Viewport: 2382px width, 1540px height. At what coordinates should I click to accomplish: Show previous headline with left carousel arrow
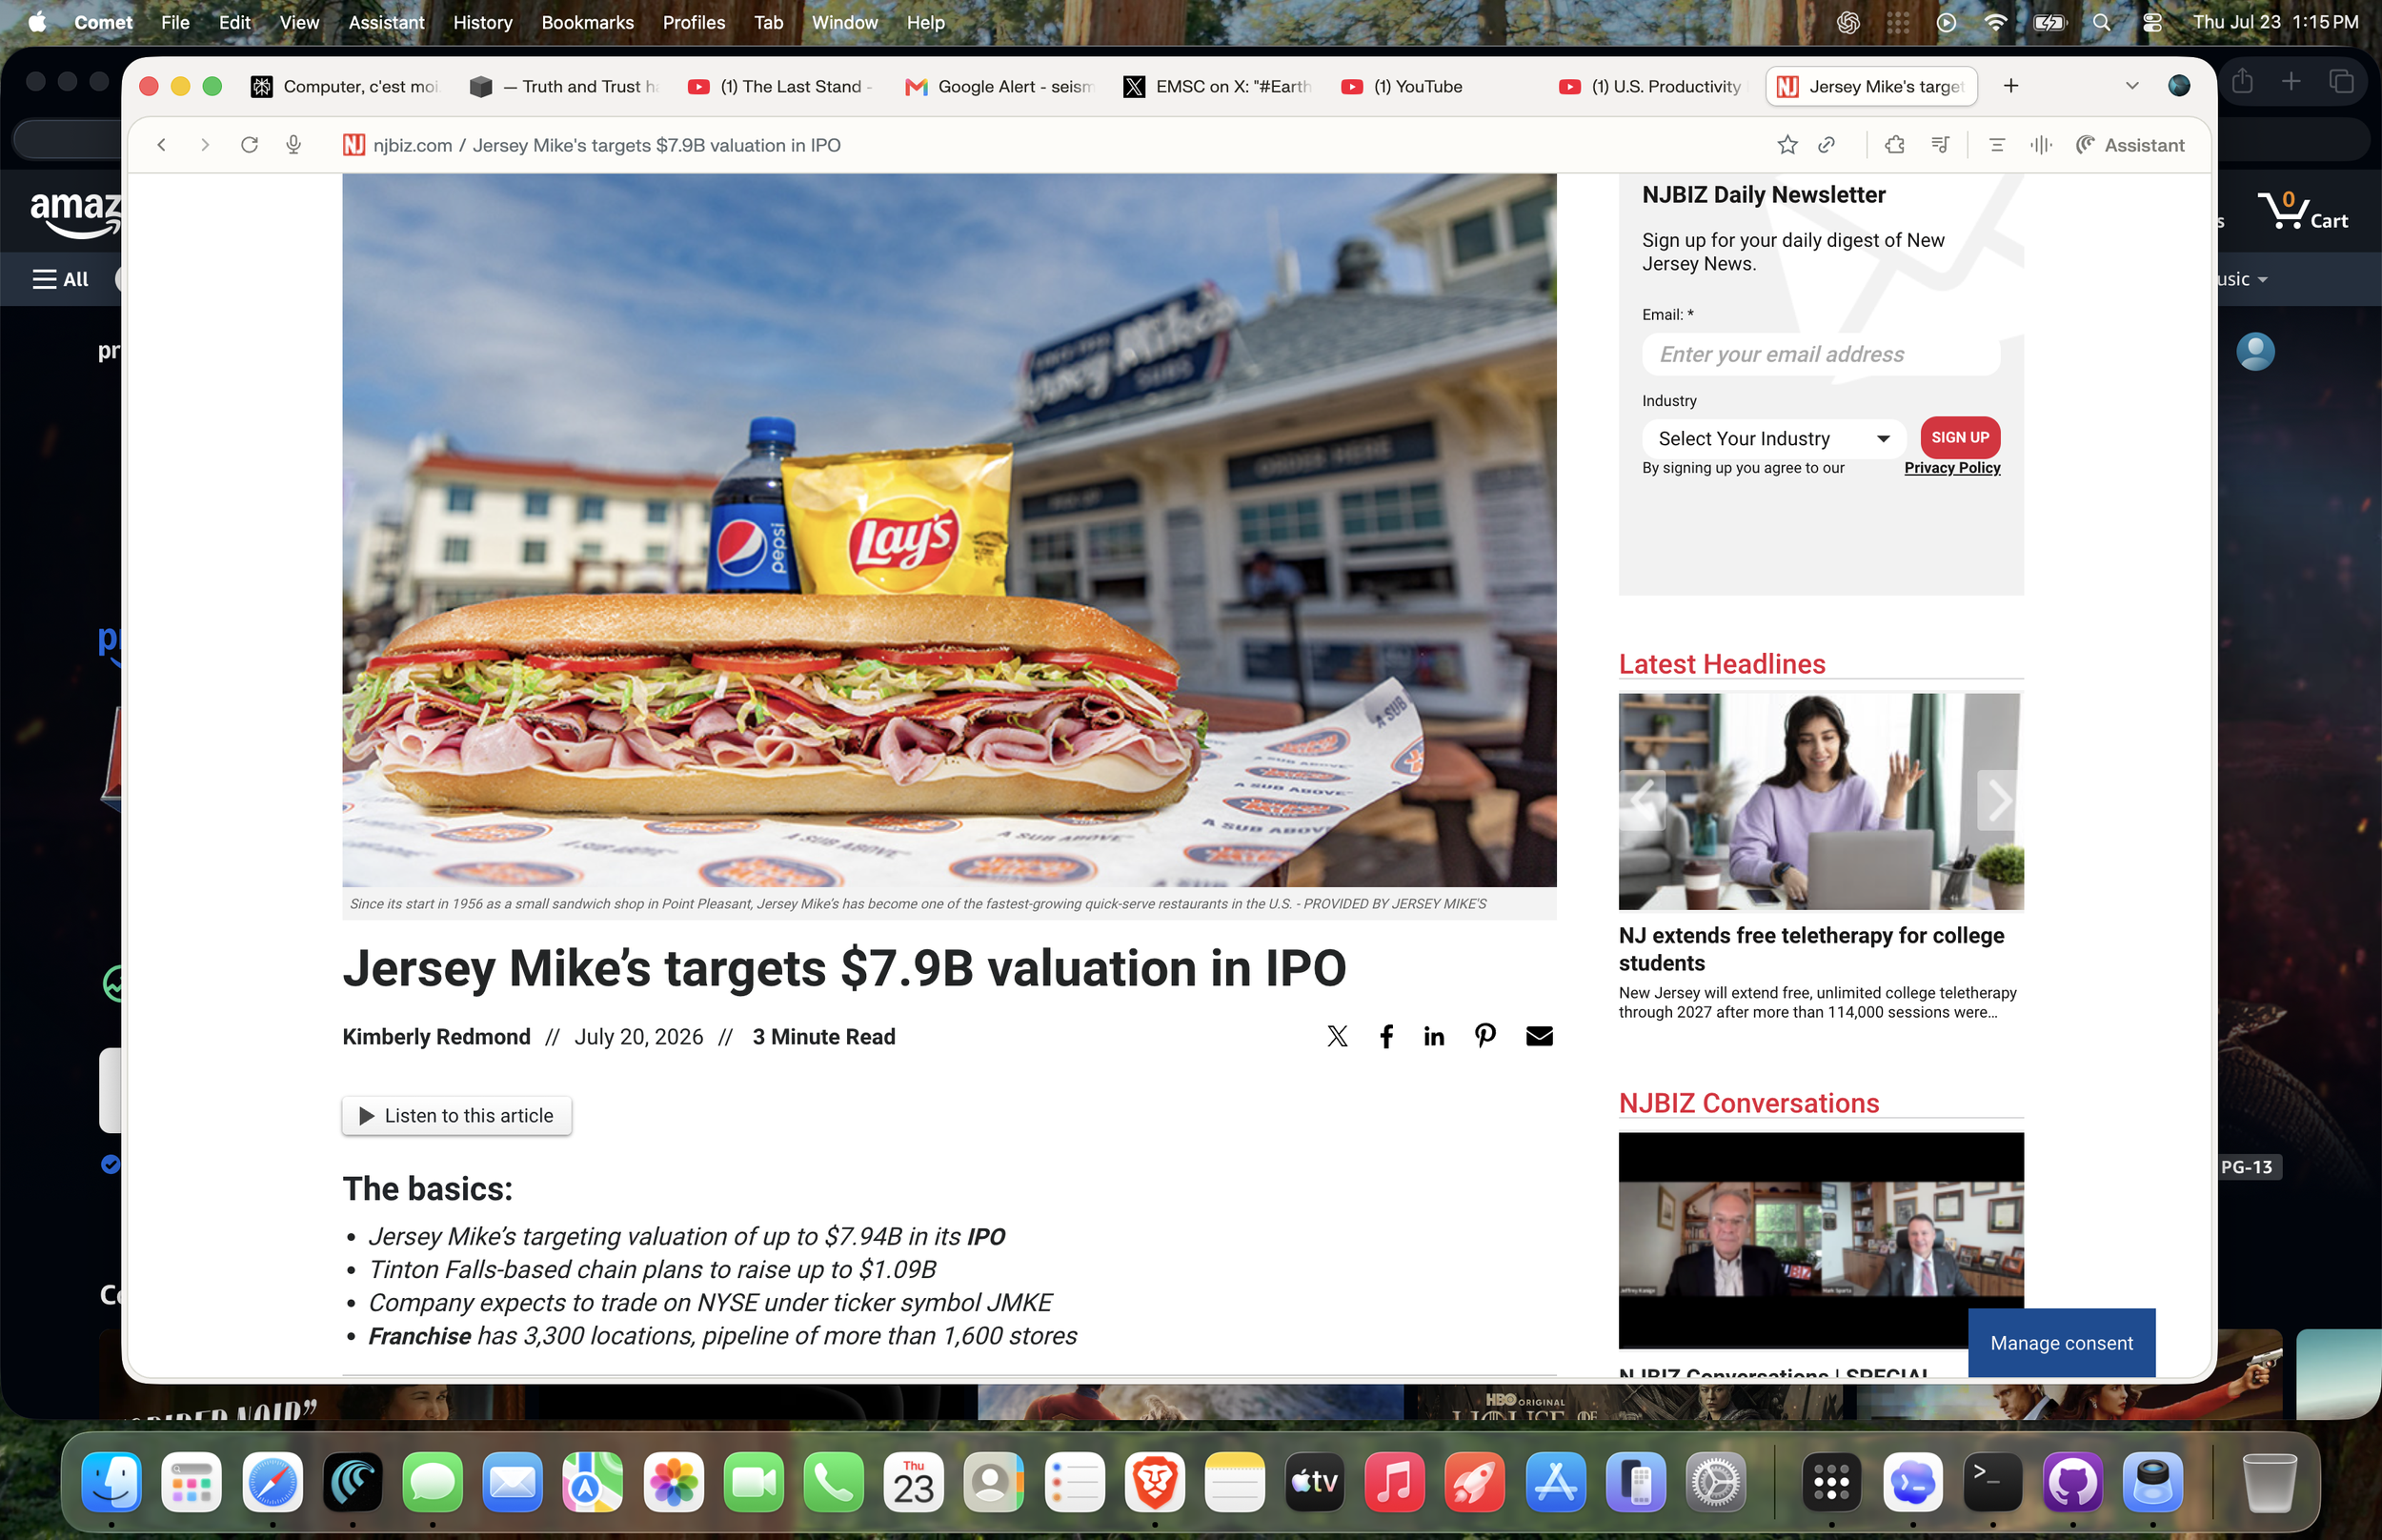click(1643, 800)
